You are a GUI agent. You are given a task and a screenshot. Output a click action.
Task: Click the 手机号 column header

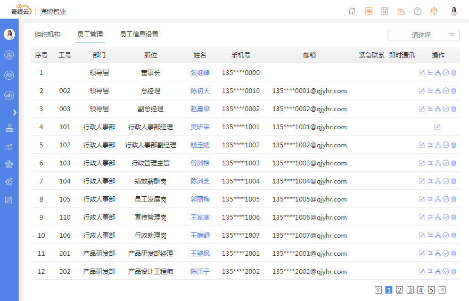pos(241,55)
